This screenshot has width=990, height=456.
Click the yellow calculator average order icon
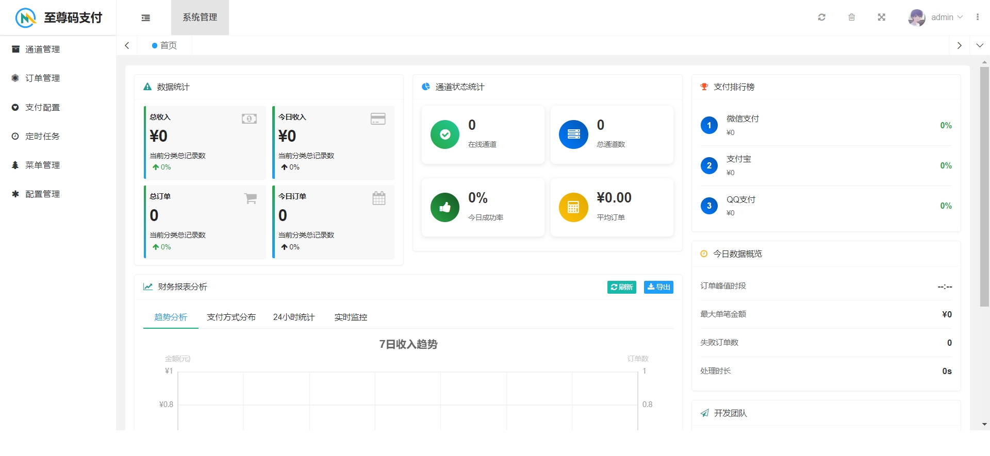click(x=573, y=207)
